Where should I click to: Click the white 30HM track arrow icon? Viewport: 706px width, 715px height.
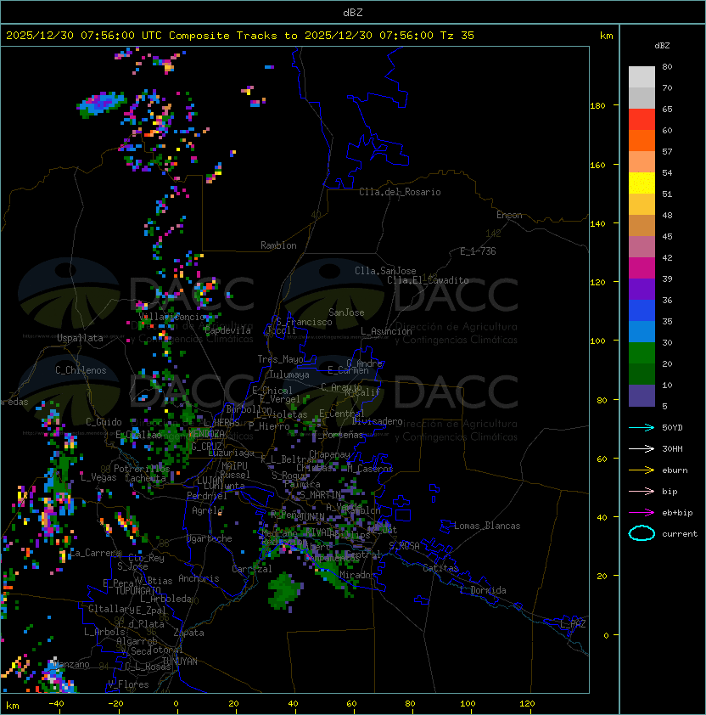642,448
